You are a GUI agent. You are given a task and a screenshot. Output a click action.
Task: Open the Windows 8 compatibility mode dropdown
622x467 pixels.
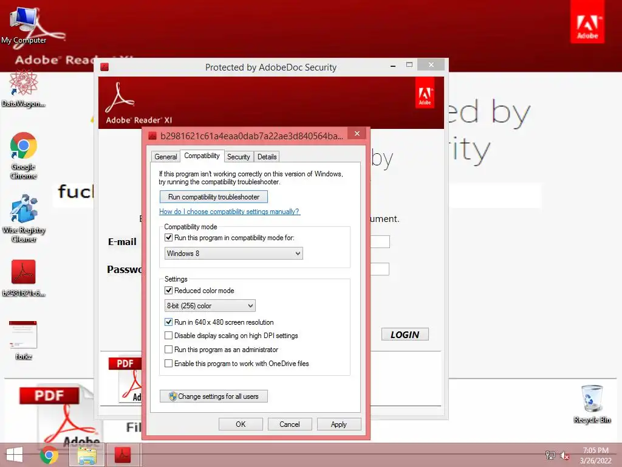click(234, 254)
